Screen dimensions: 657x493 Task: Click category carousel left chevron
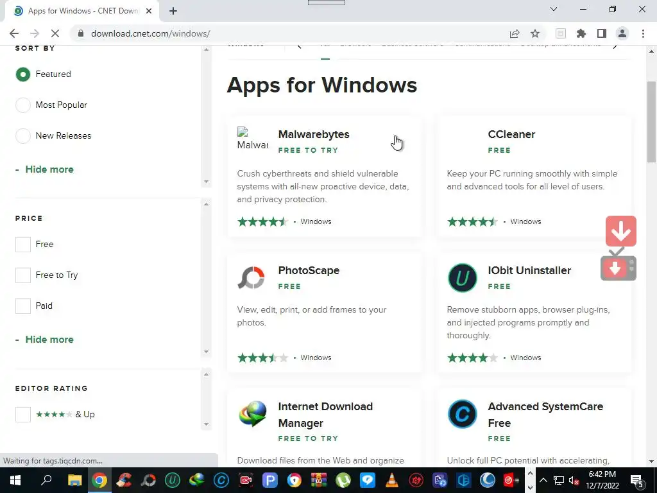point(299,46)
